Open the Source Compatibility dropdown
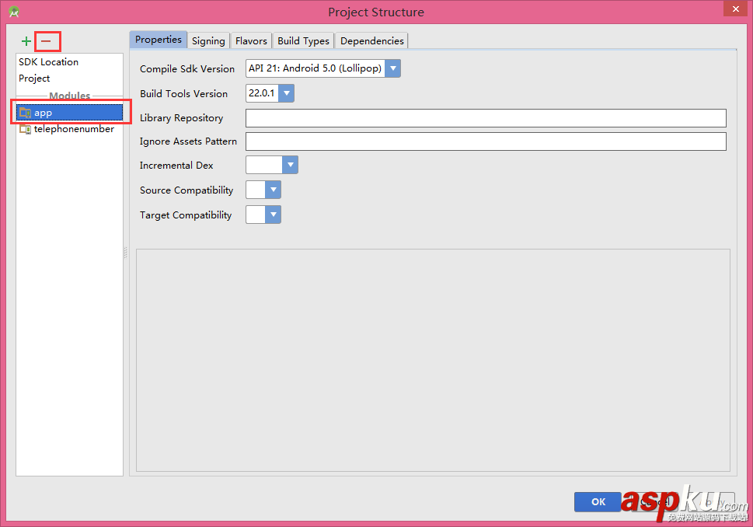The image size is (753, 527). 274,190
